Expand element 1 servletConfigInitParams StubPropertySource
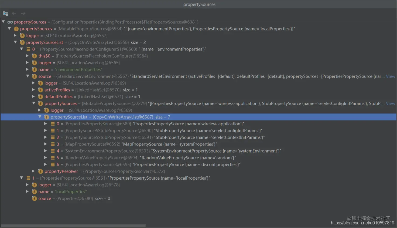The image size is (397, 228). tap(46, 130)
